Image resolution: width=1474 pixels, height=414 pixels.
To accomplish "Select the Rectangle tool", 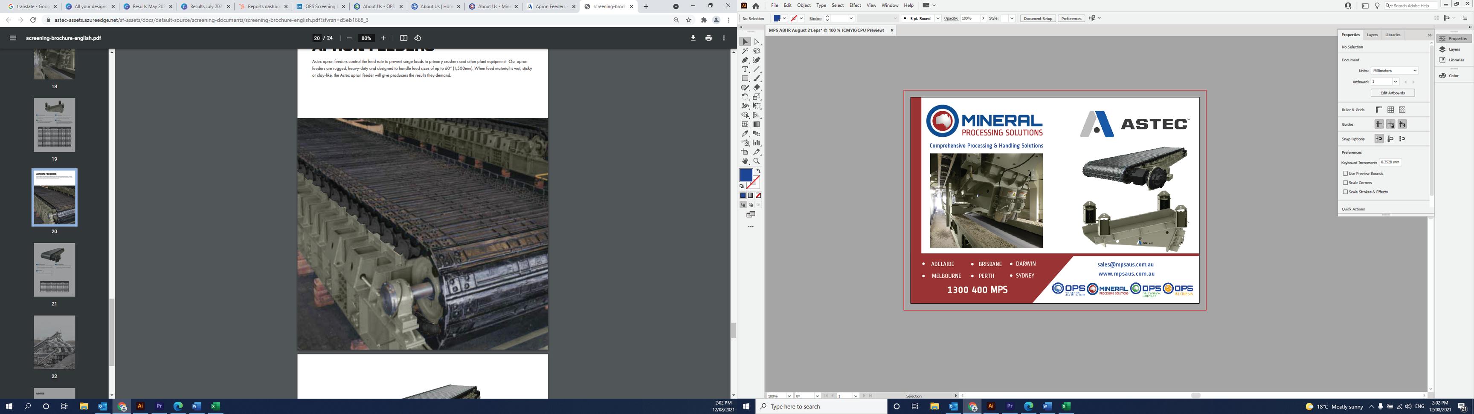I will (745, 78).
